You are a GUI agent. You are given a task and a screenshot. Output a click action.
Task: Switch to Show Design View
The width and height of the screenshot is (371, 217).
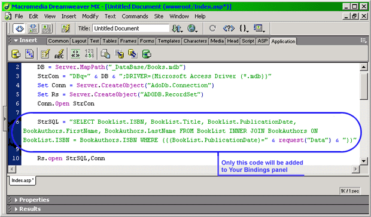[47, 29]
